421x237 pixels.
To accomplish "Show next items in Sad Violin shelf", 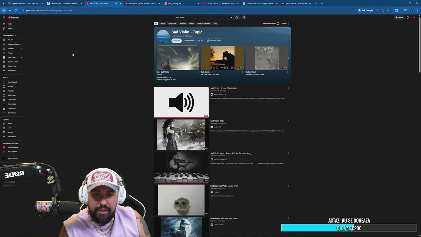I will (x=288, y=58).
